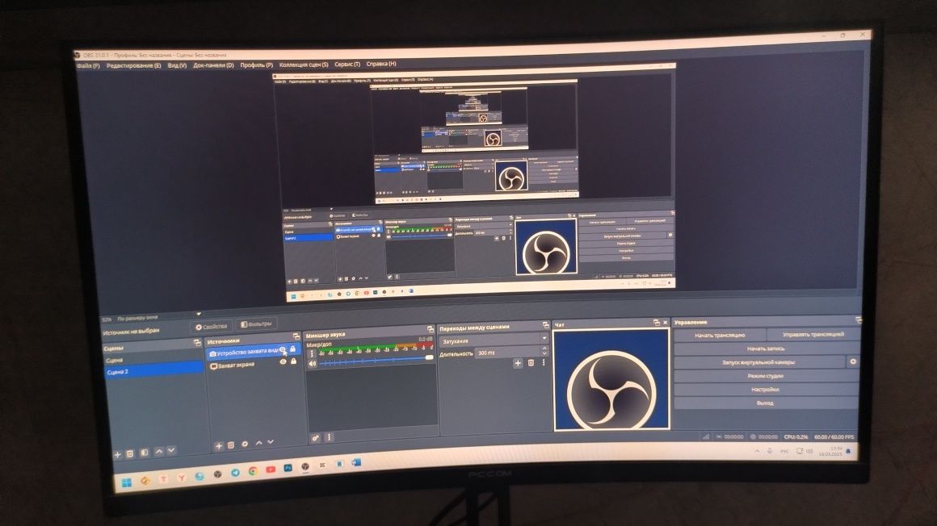This screenshot has width=937, height=526.
Task: Increase the transition Длительность value
Action: (x=544, y=349)
